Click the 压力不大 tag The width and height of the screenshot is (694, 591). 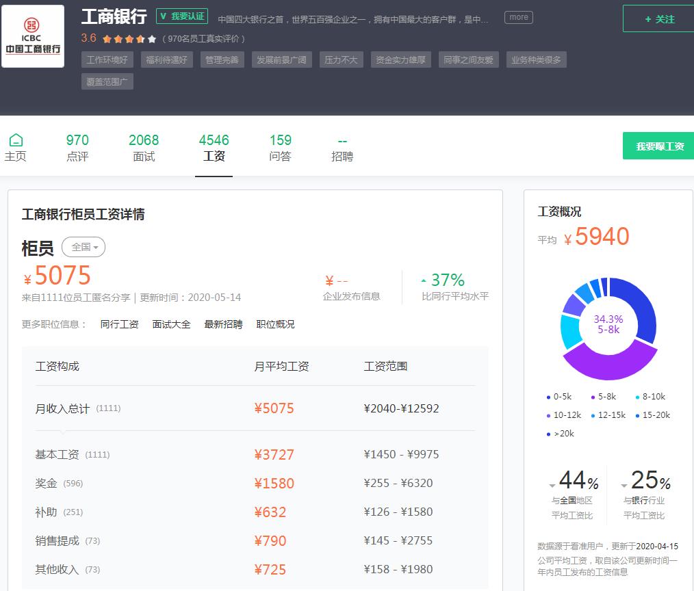pos(341,59)
